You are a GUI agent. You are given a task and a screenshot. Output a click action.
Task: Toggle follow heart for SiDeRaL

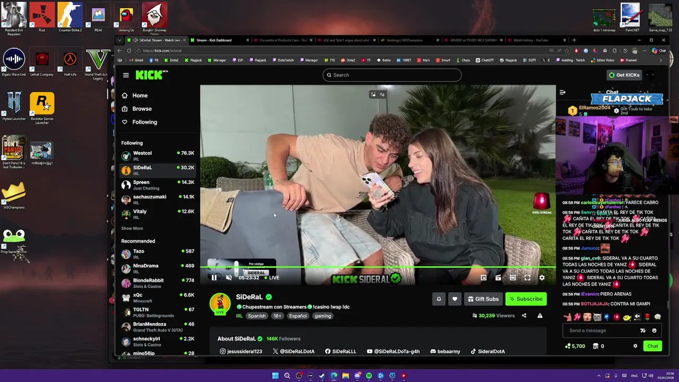click(455, 299)
